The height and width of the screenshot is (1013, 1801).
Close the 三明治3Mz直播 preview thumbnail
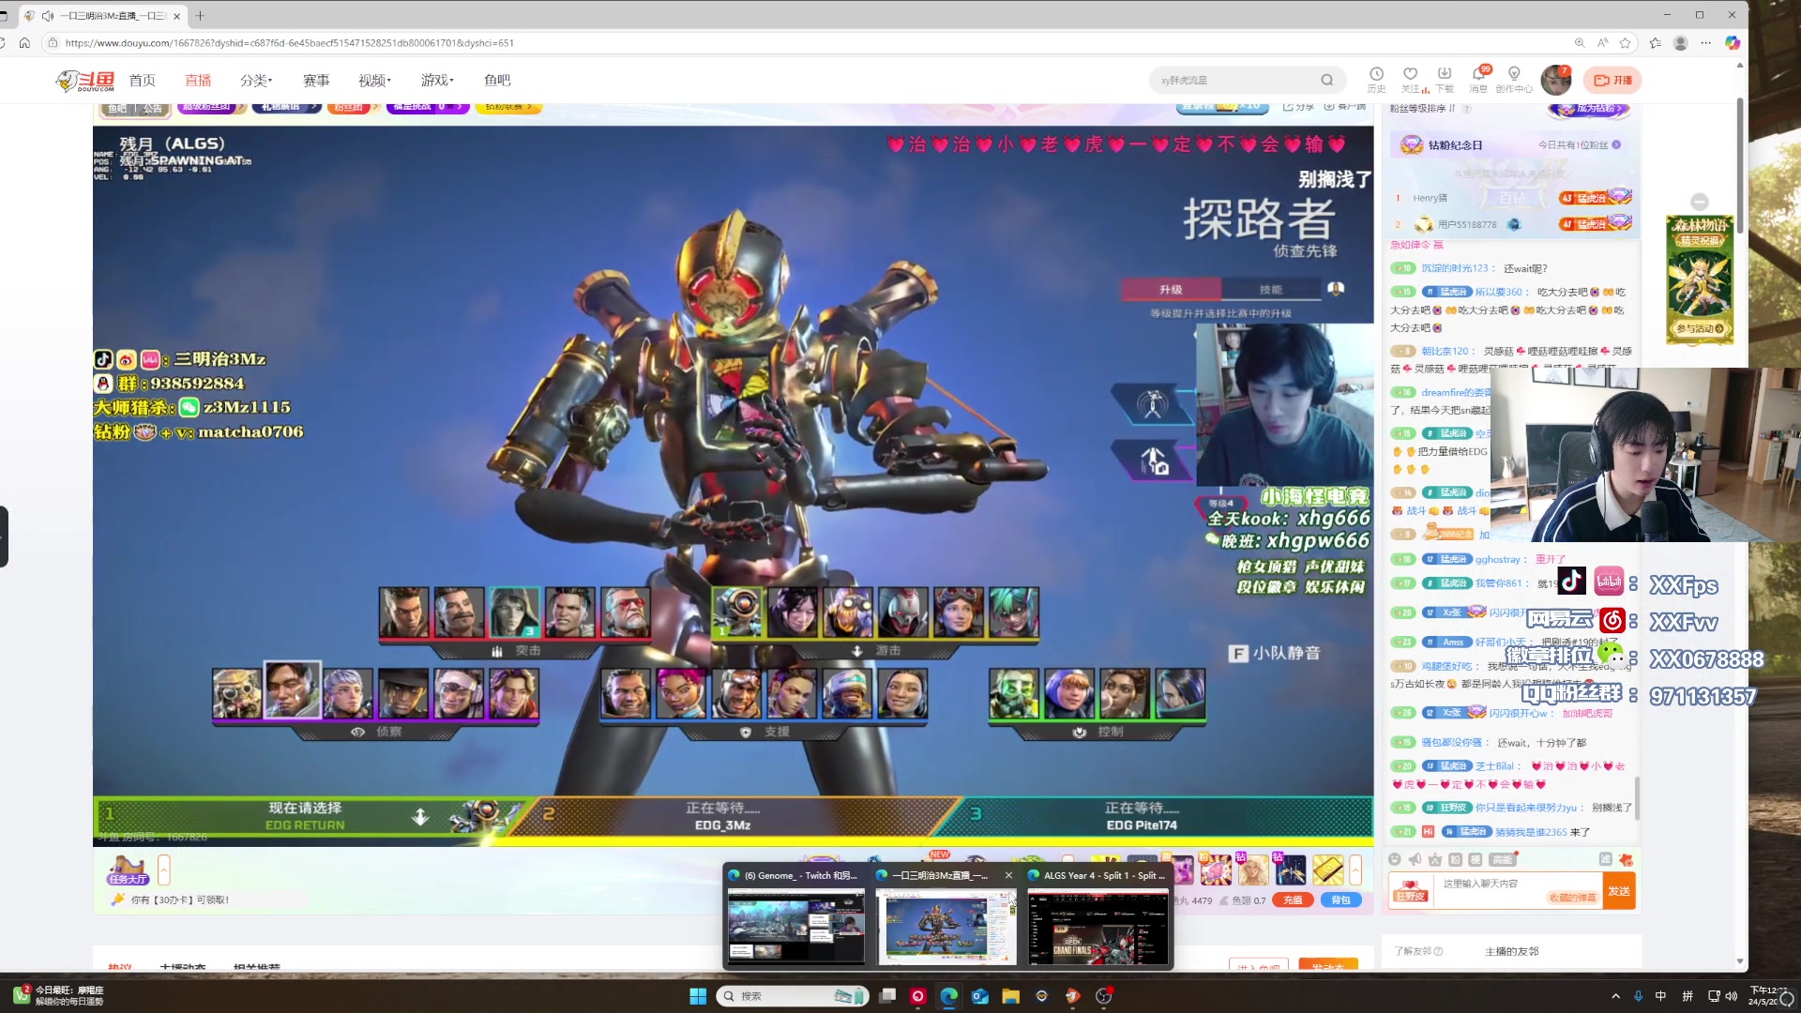pos(1008,875)
